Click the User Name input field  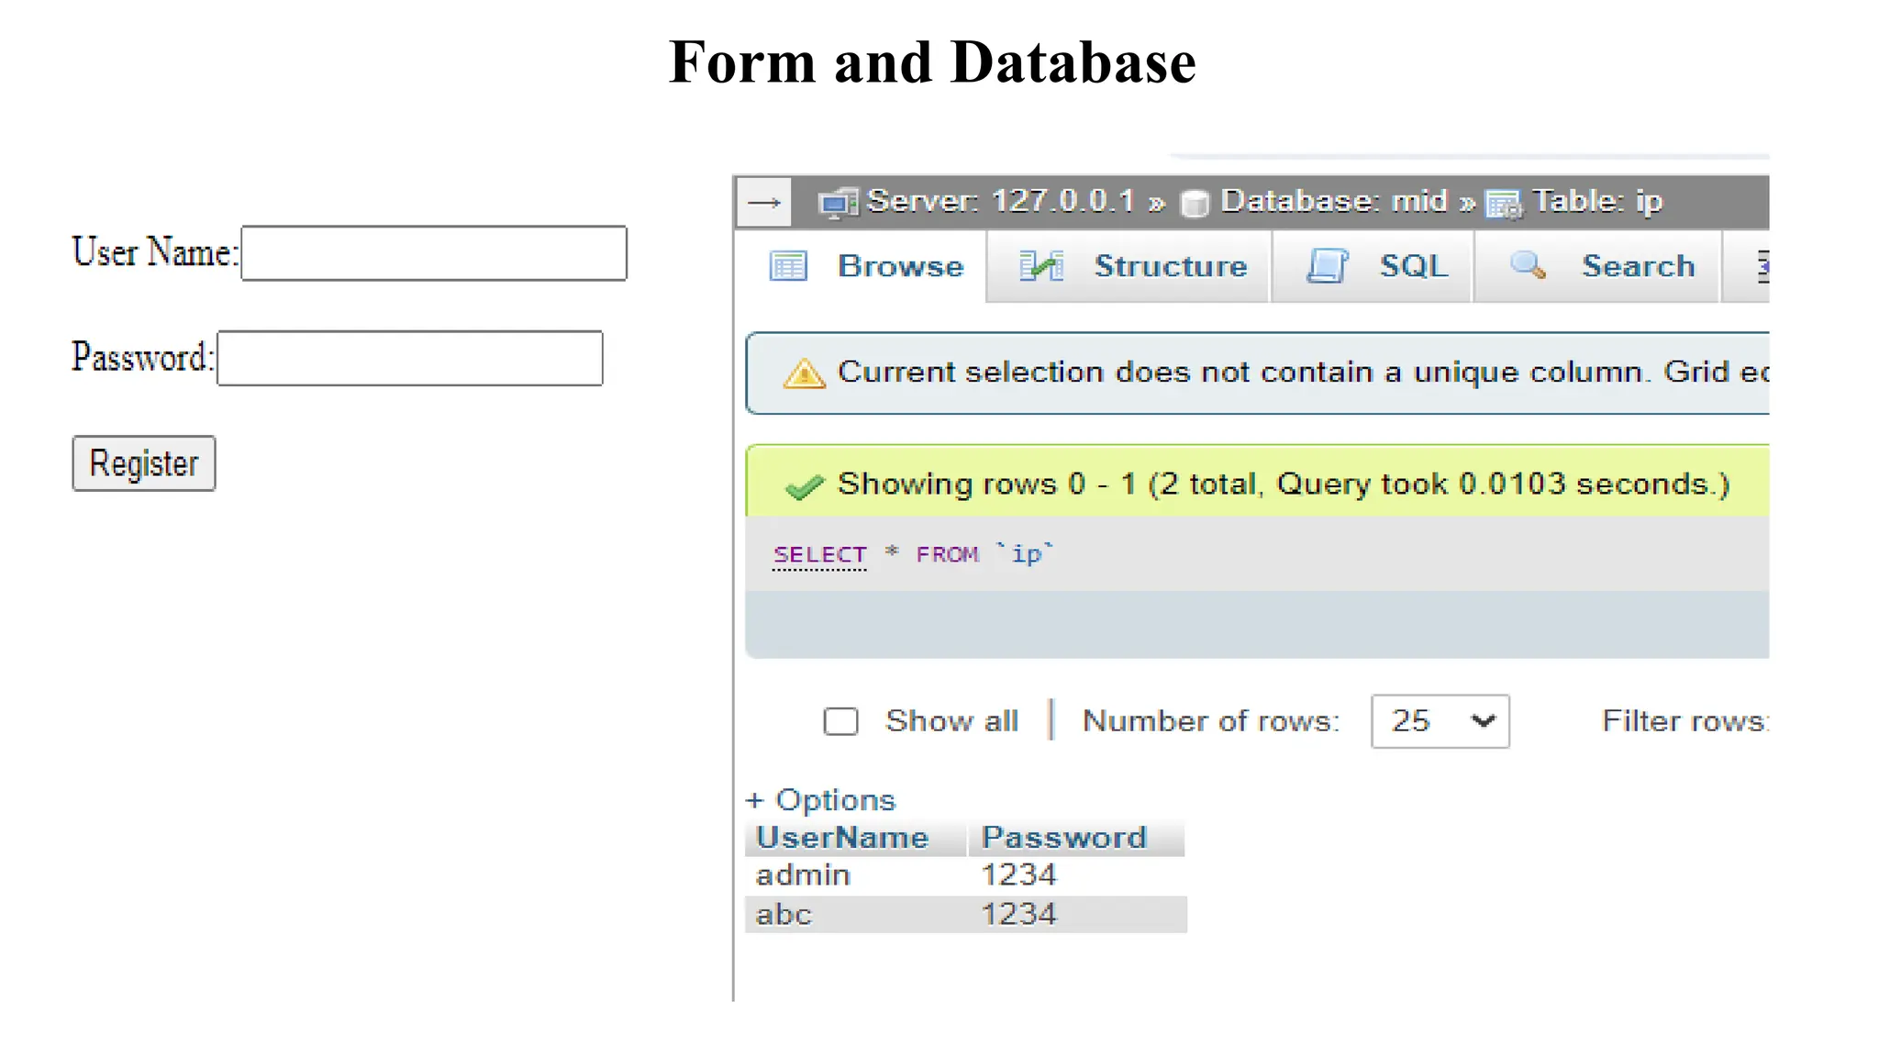434,253
